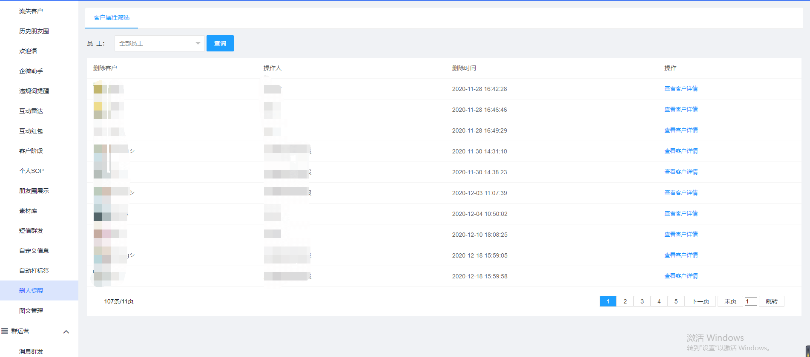Image resolution: width=810 pixels, height=357 pixels.
Task: Open 查看客户详情 for 2020-12-18 15:59:58 row
Action: [681, 276]
